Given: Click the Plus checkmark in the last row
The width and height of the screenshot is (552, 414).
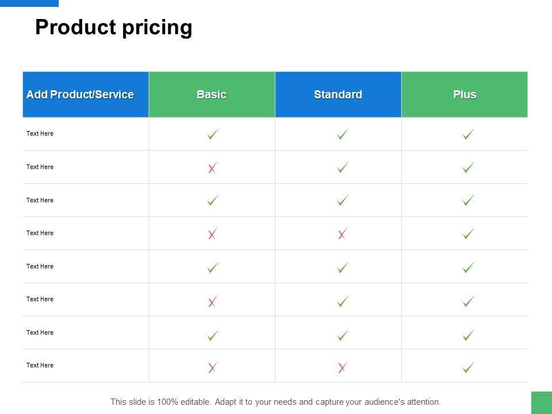Looking at the screenshot, I should [469, 367].
